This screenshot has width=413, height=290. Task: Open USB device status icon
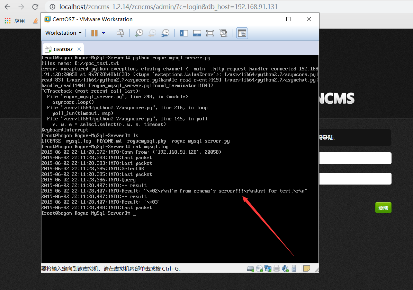point(294,268)
